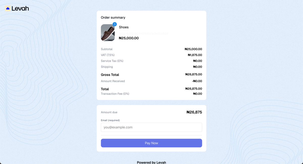Screen dimensions: 303x164
Task: Click the ₦1,875.00 VAT amount
Action: [195, 55]
